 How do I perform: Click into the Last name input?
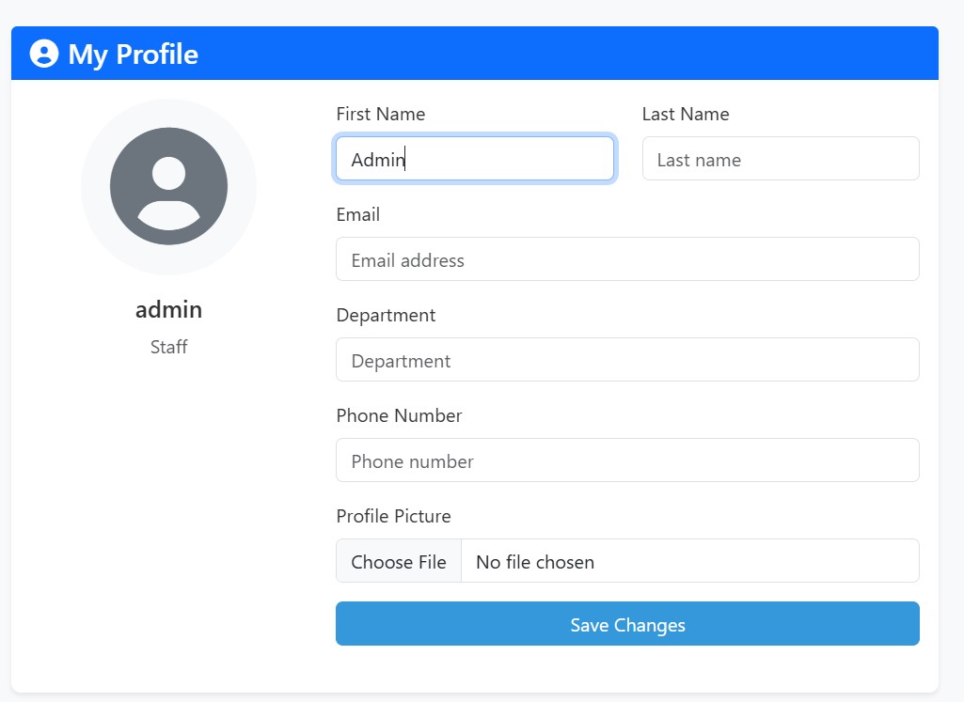tap(781, 159)
